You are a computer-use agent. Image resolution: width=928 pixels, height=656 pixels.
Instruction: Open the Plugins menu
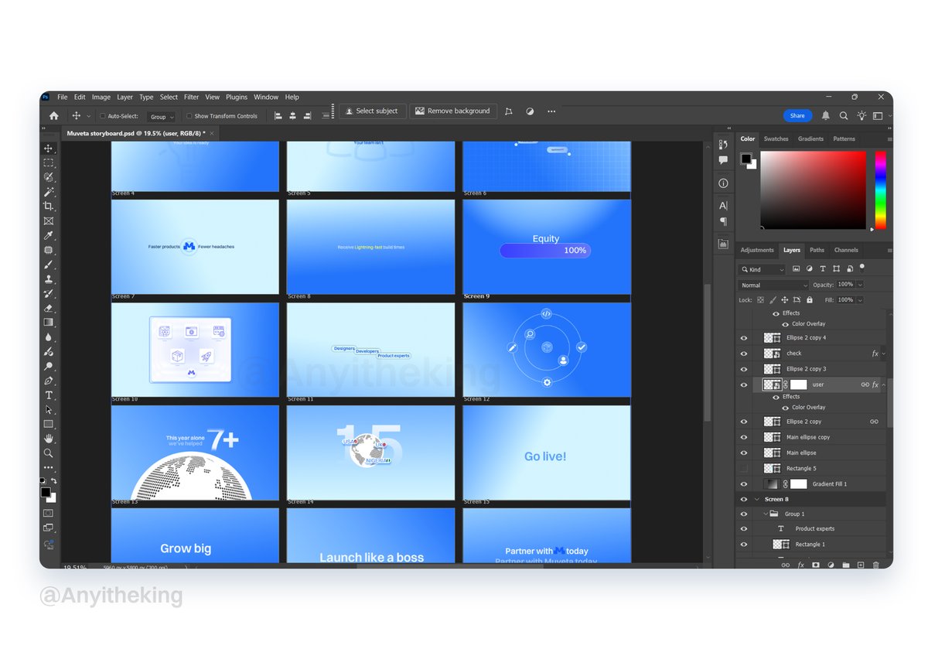point(237,97)
